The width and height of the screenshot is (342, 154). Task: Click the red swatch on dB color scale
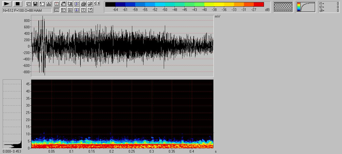(x=259, y=4)
